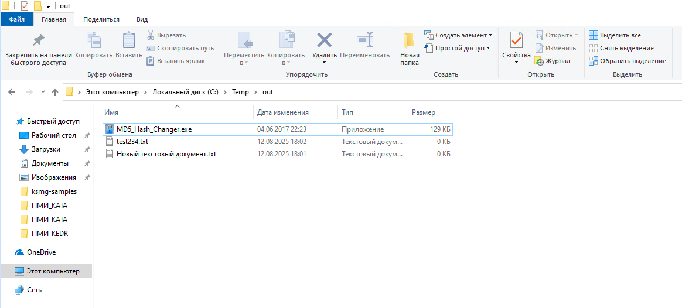This screenshot has width=682, height=308.
Task: Click the New Folder (Новая папка) icon
Action: (x=410, y=40)
